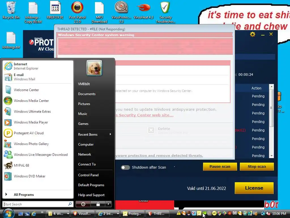290x218 pixels.
Task: Open grouped 4 Windows Explorer taskbar dropdown
Action: click(58, 214)
